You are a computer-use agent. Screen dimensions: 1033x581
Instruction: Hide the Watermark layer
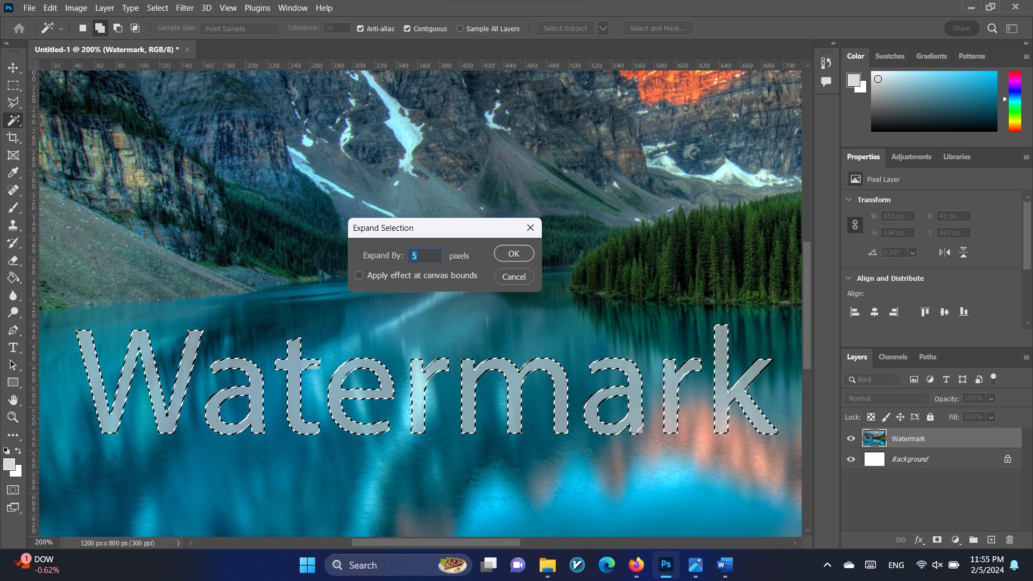click(x=851, y=438)
